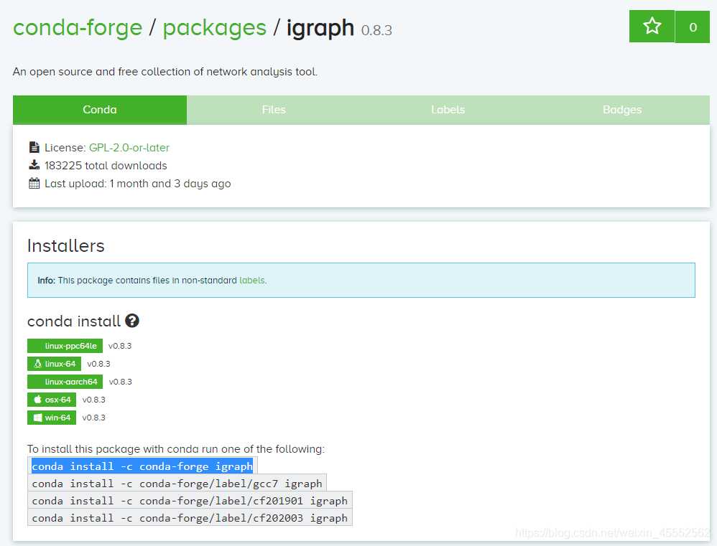Open the conda-forge breadcrumb link
Viewport: 717px width, 546px height.
click(78, 27)
